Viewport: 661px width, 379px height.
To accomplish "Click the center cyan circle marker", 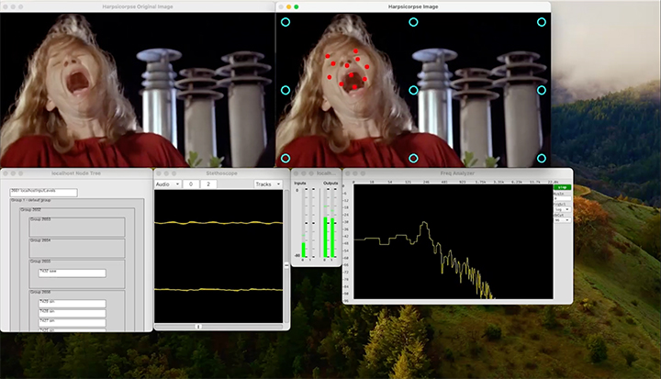I will pos(413,90).
